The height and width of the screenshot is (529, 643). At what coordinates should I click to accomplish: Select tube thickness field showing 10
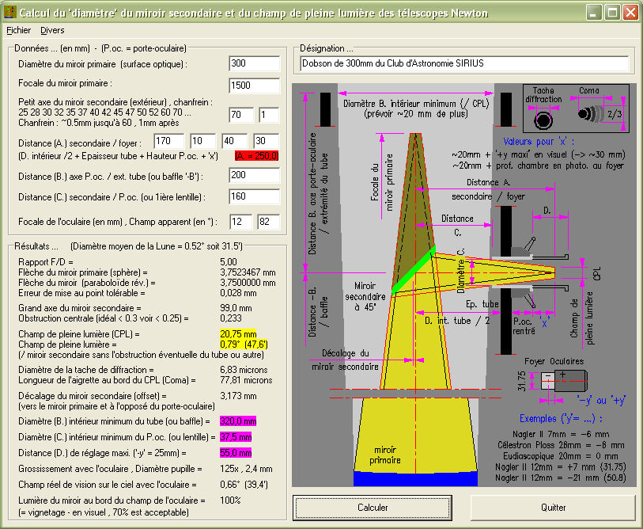[202, 141]
